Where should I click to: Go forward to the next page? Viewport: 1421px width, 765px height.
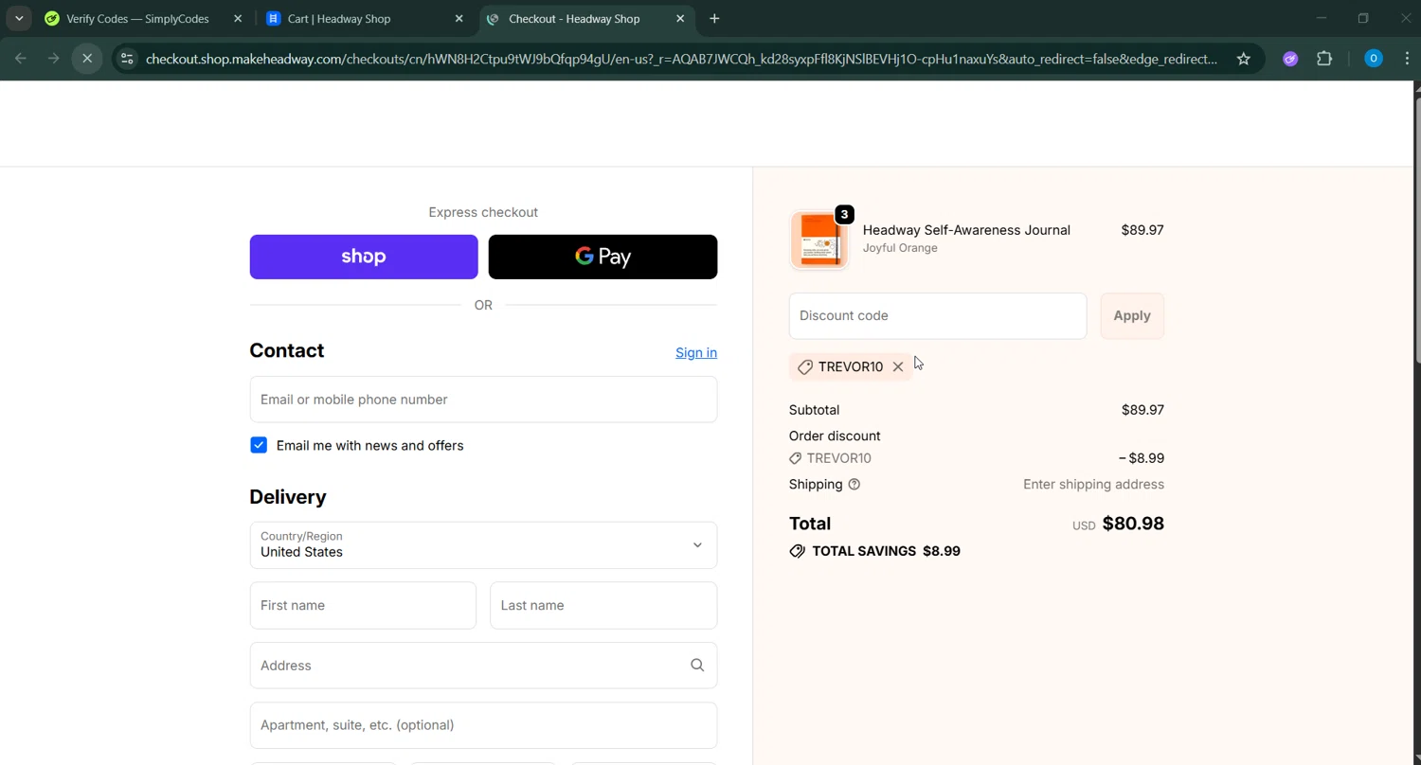click(54, 59)
